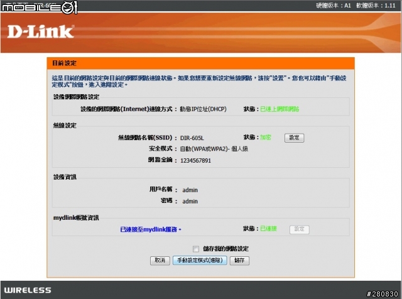Image resolution: width=402 pixels, height=299 pixels.
Task: Check the 儲存我的網路設定 checkbox
Action: [196, 249]
